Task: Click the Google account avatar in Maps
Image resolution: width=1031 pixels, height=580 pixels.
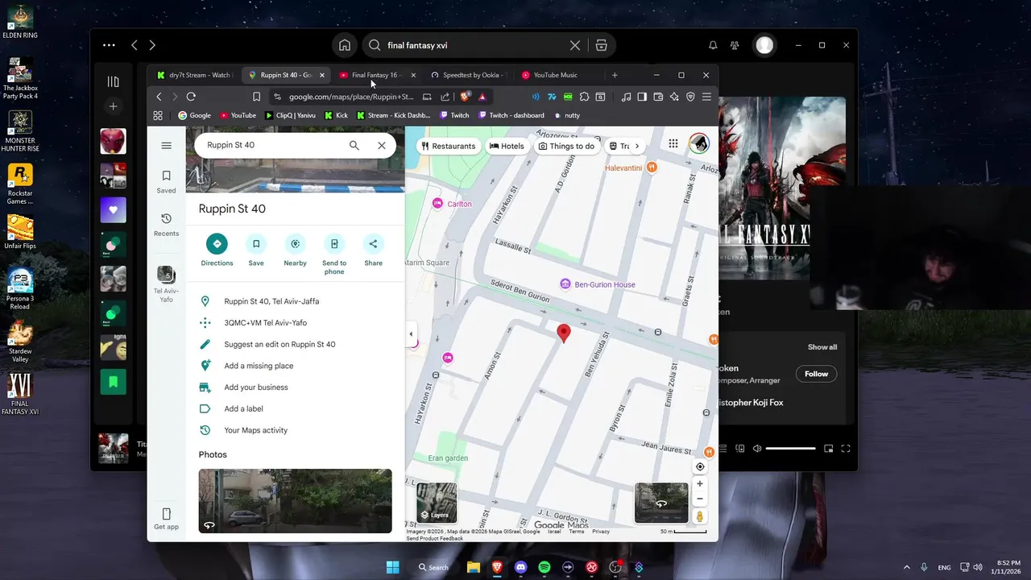Action: click(699, 144)
